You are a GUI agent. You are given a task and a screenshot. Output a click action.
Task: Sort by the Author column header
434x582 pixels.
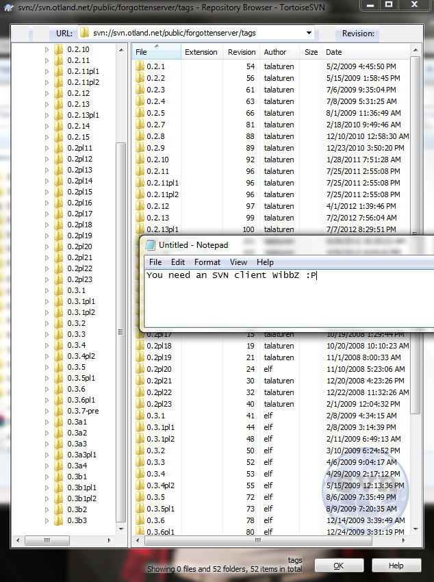[x=280, y=52]
